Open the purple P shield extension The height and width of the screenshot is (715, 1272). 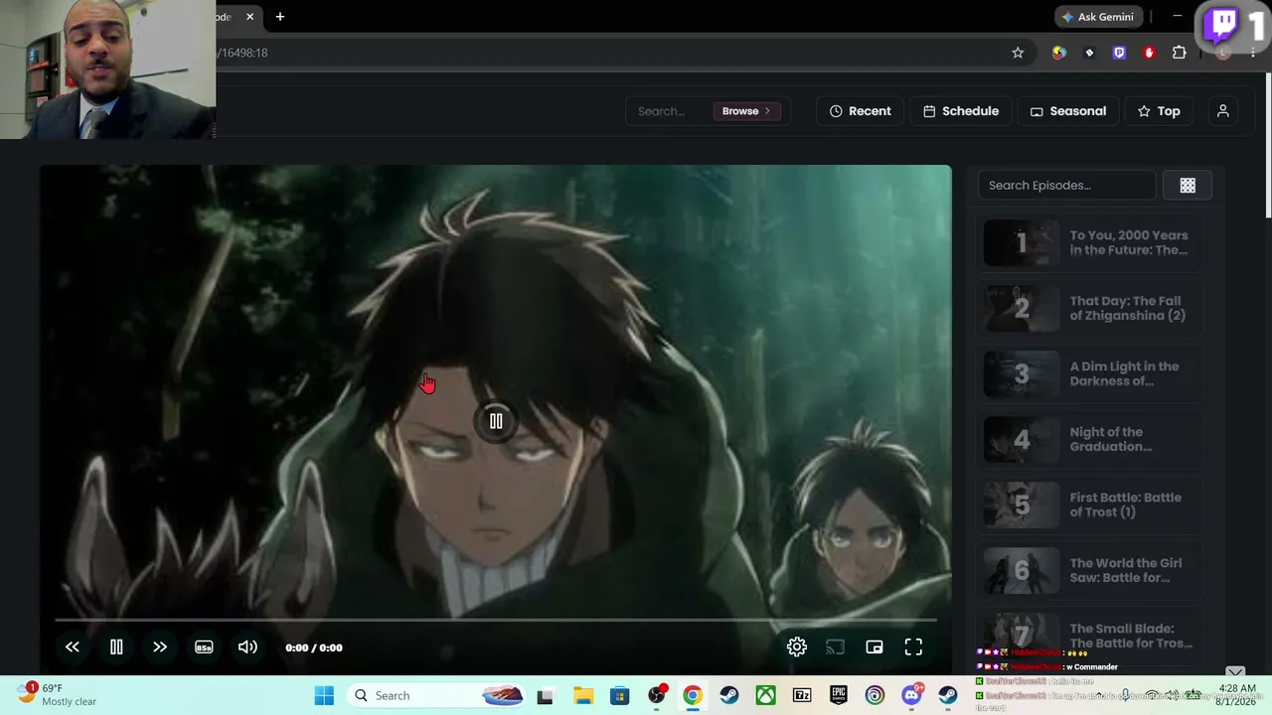1119,53
